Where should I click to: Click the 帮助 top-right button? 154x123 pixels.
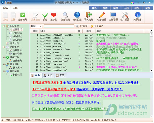148,8
